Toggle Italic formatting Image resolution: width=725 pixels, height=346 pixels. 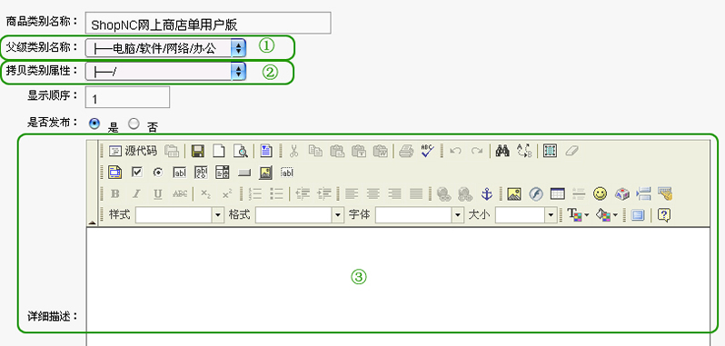click(x=136, y=194)
